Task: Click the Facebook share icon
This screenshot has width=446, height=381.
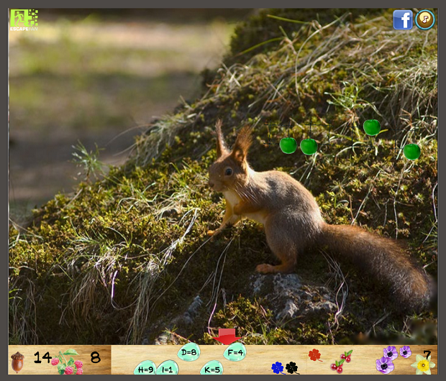Action: 402,20
